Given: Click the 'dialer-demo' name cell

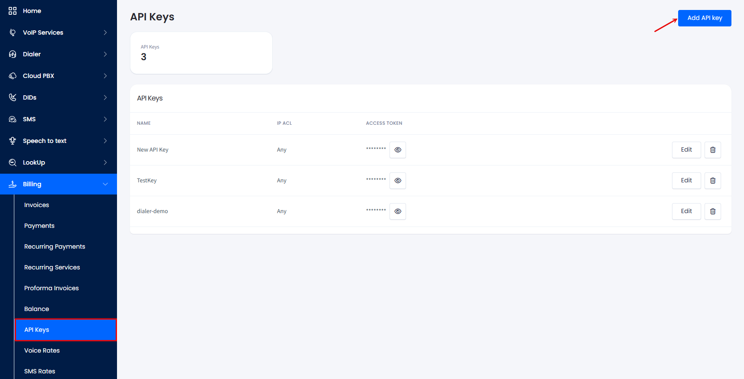Looking at the screenshot, I should 153,211.
